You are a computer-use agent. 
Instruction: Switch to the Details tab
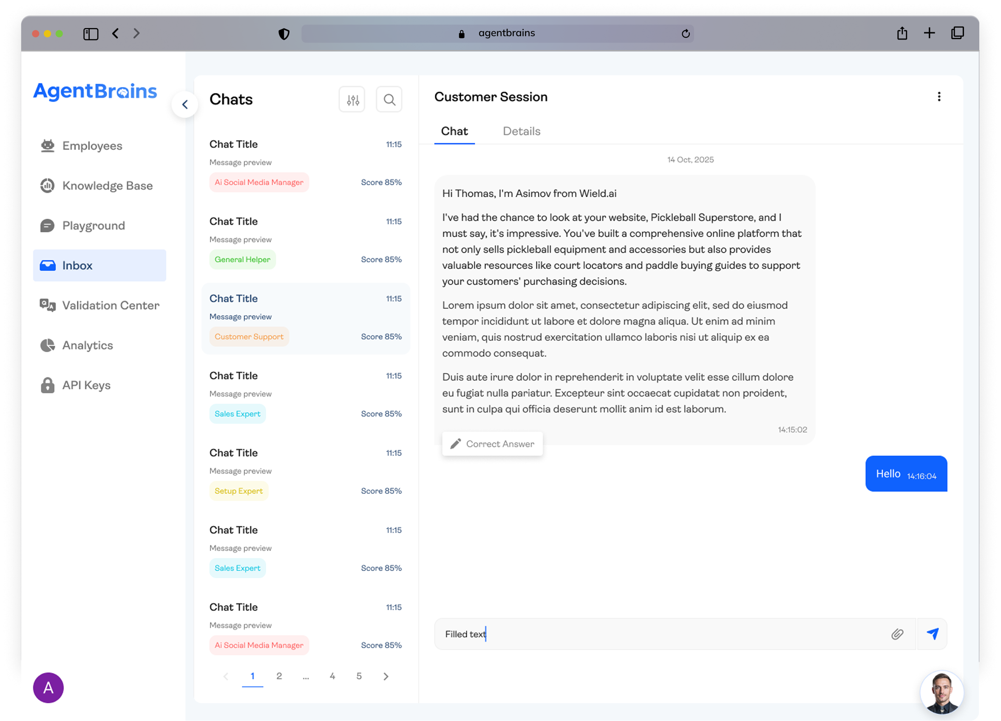(x=521, y=131)
